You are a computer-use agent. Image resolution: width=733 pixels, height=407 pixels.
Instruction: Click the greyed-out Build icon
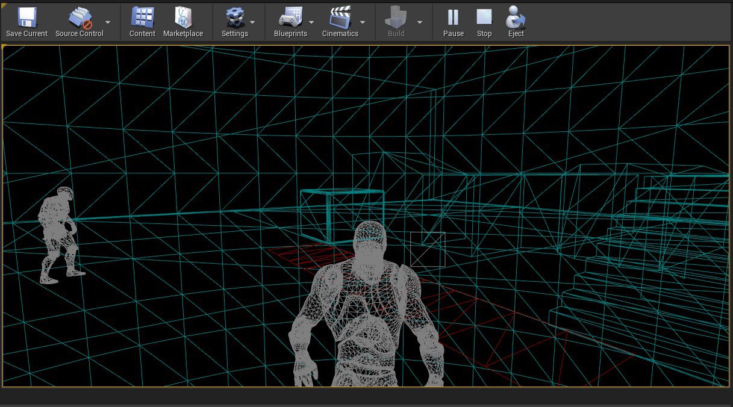396,17
